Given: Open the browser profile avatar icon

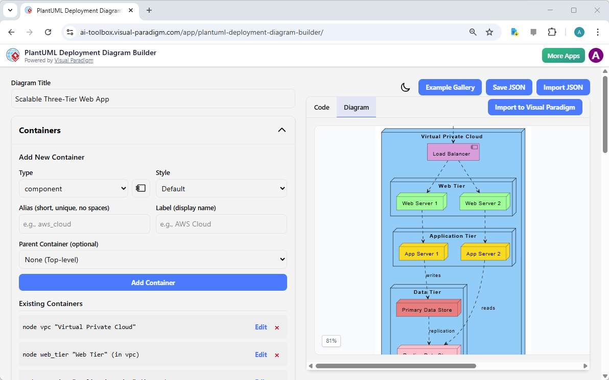Looking at the screenshot, I should 579,32.
